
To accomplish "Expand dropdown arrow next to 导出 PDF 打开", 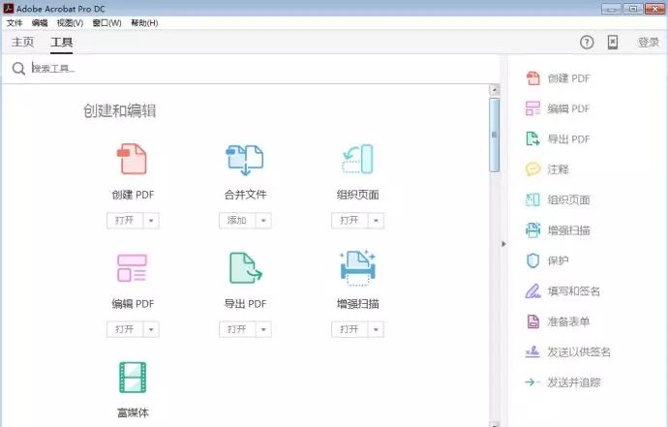I will 263,329.
